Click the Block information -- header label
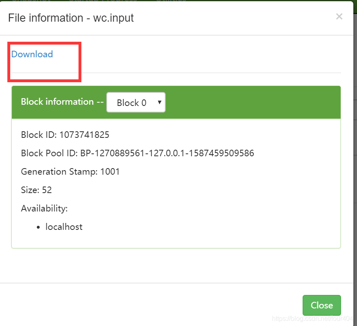This screenshot has width=357, height=326. [62, 101]
